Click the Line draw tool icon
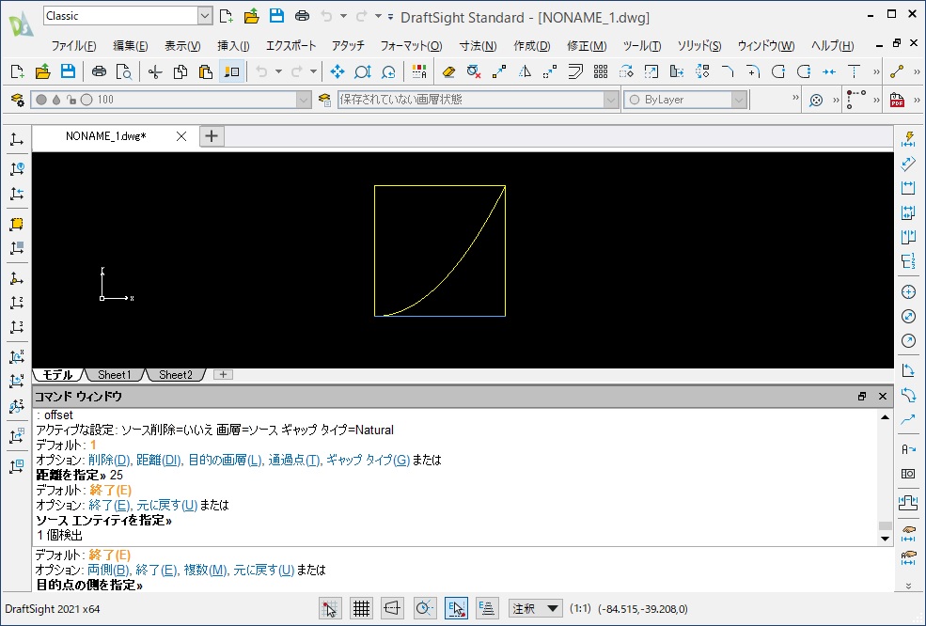This screenshot has width=926, height=626. click(897, 72)
